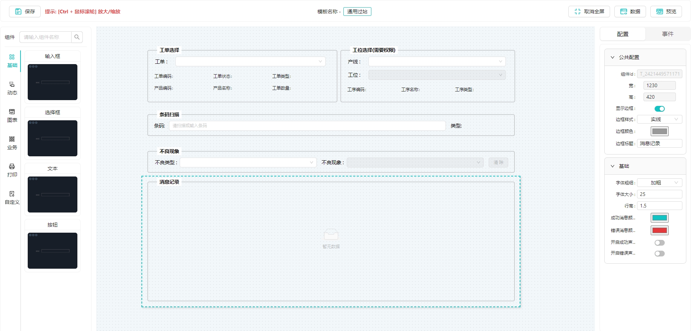Open the 字体粗细 font weight dropdown
The height and width of the screenshot is (331, 691).
click(659, 183)
